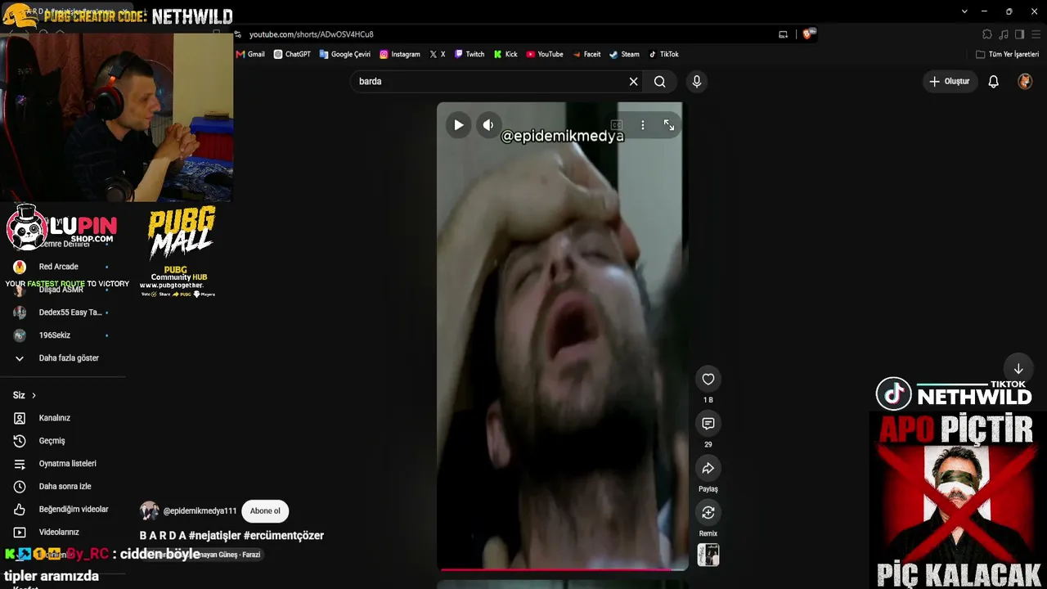Open Videolarınız in the sidebar
The height and width of the screenshot is (589, 1047).
tap(59, 533)
